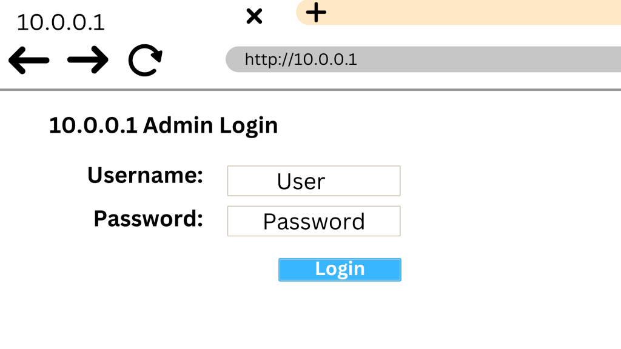Click the 'Password:' label
The height and width of the screenshot is (349, 621).
click(148, 218)
